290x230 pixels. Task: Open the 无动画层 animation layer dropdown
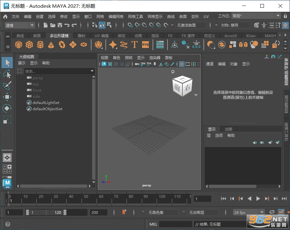coord(203,212)
